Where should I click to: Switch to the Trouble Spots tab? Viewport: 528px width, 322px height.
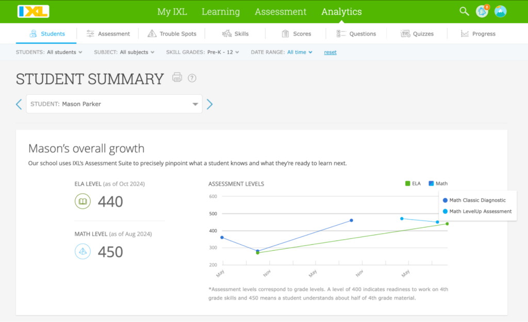[172, 33]
